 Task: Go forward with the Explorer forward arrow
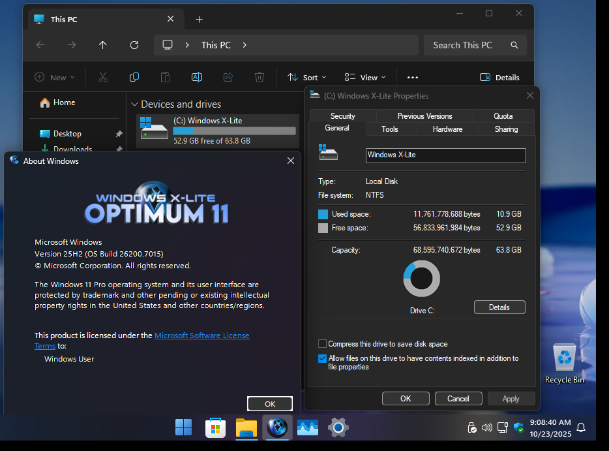[72, 45]
